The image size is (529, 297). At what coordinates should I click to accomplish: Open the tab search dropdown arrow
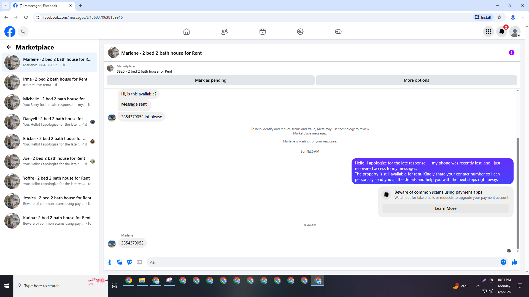(x=6, y=5)
